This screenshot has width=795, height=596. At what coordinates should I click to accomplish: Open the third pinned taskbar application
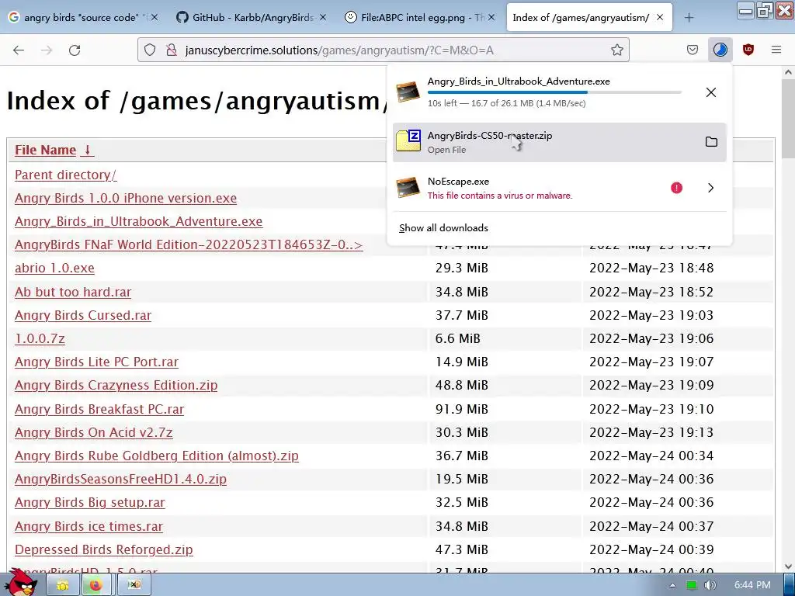(134, 585)
